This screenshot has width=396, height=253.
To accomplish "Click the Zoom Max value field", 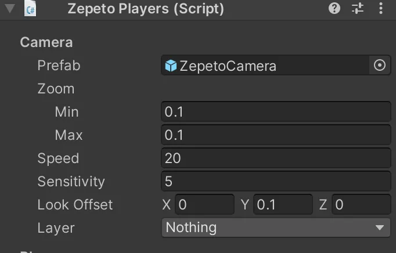I will pos(276,135).
